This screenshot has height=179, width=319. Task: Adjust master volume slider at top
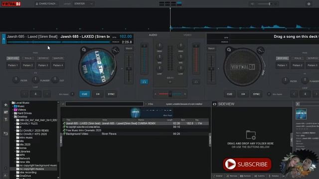coord(267,4)
